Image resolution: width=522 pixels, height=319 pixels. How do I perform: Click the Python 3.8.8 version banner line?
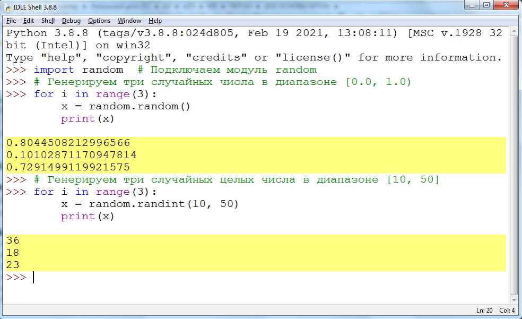(254, 33)
